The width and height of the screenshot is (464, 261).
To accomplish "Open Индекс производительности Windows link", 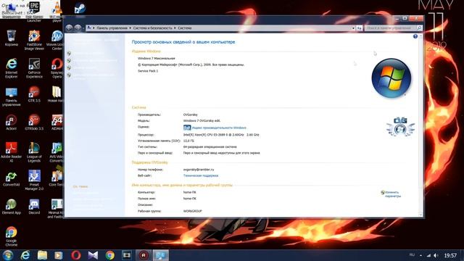I will pyautogui.click(x=219, y=128).
